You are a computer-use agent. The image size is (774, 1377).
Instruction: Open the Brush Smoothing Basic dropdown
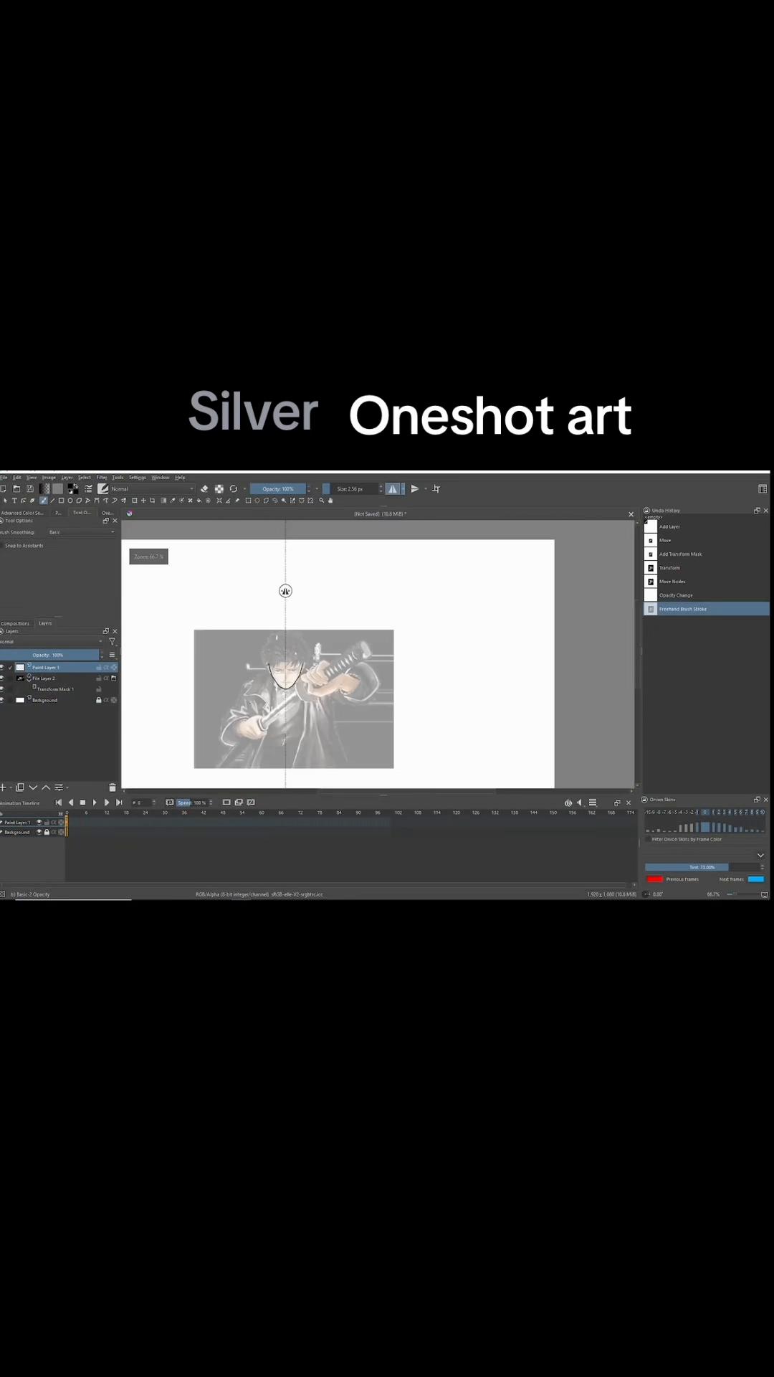tap(82, 532)
